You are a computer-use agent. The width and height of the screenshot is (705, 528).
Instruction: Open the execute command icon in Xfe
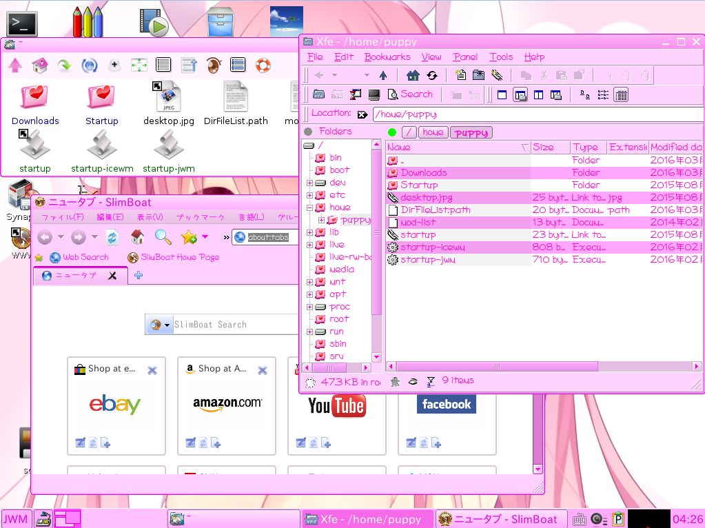point(355,94)
